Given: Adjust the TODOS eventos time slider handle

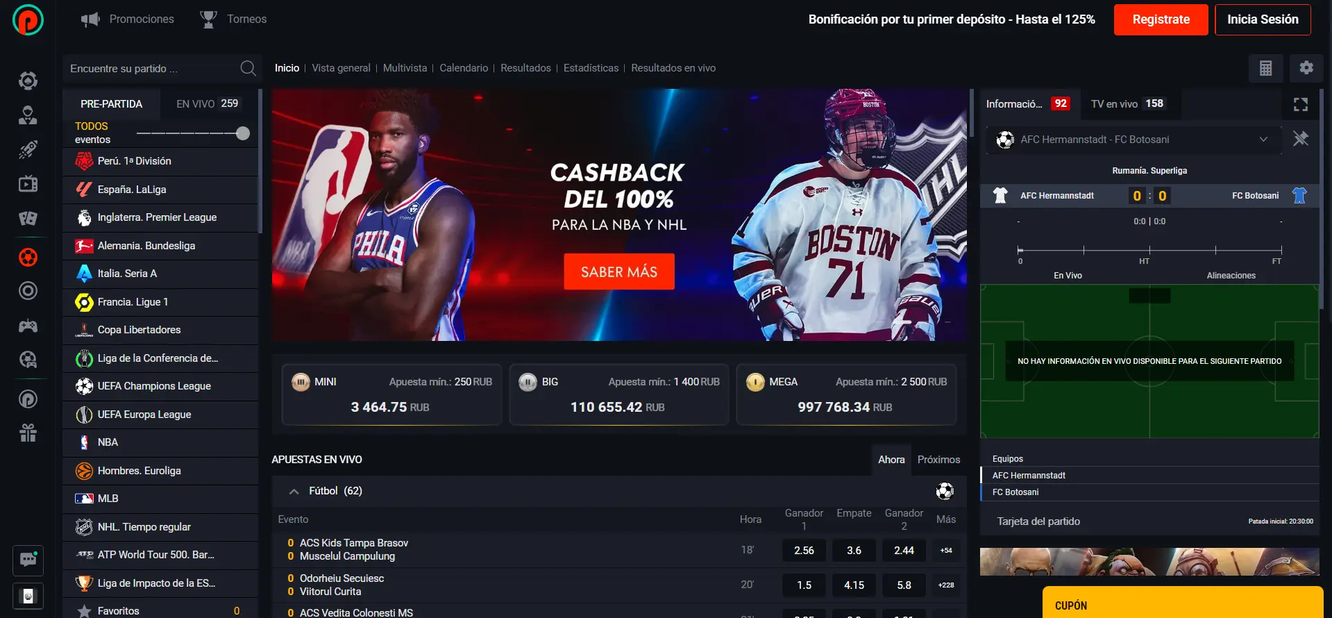Looking at the screenshot, I should tap(243, 133).
